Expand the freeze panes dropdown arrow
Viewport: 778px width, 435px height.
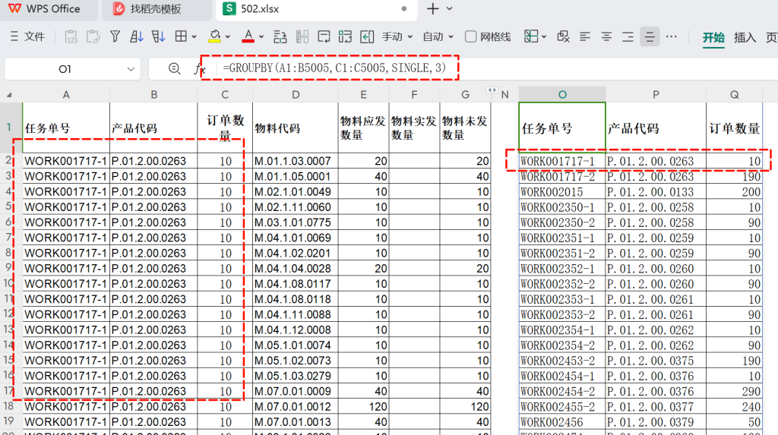[x=544, y=36]
